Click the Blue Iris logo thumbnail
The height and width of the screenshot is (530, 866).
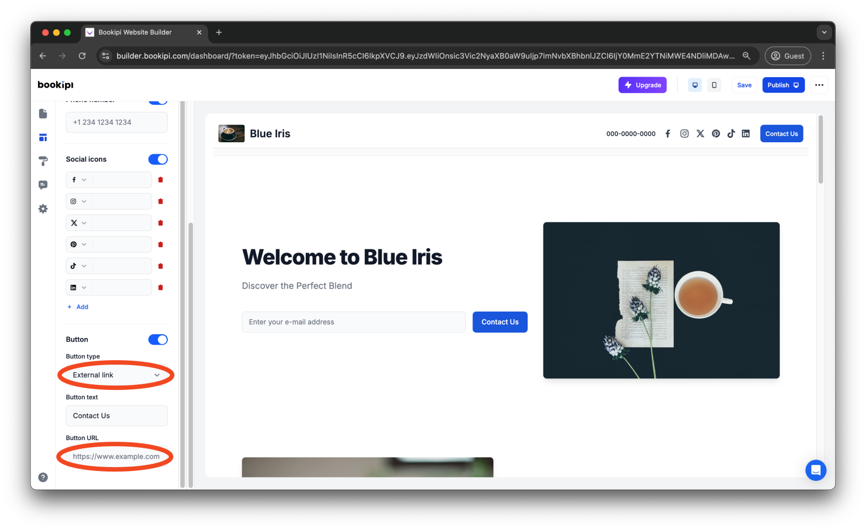coord(231,133)
